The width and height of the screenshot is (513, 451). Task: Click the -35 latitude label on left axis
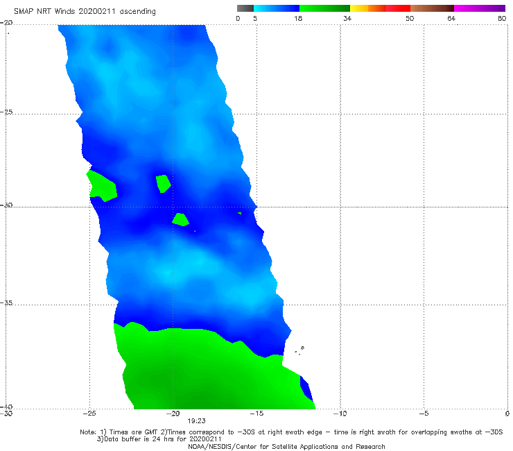click(6, 303)
